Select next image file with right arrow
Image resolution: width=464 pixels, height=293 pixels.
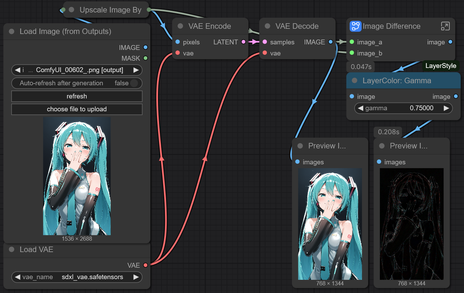tap(136, 70)
